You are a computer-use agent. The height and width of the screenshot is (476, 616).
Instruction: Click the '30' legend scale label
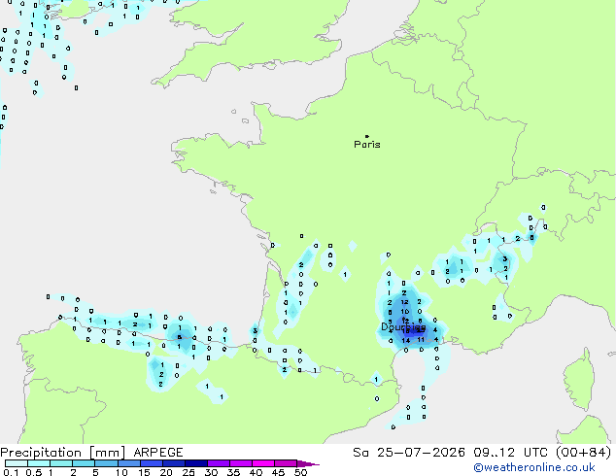tap(211, 472)
